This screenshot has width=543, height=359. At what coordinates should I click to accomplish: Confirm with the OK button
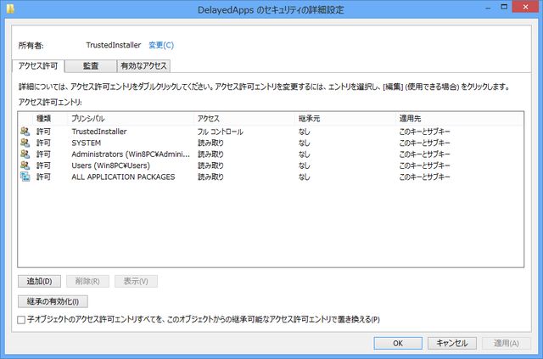[398, 343]
